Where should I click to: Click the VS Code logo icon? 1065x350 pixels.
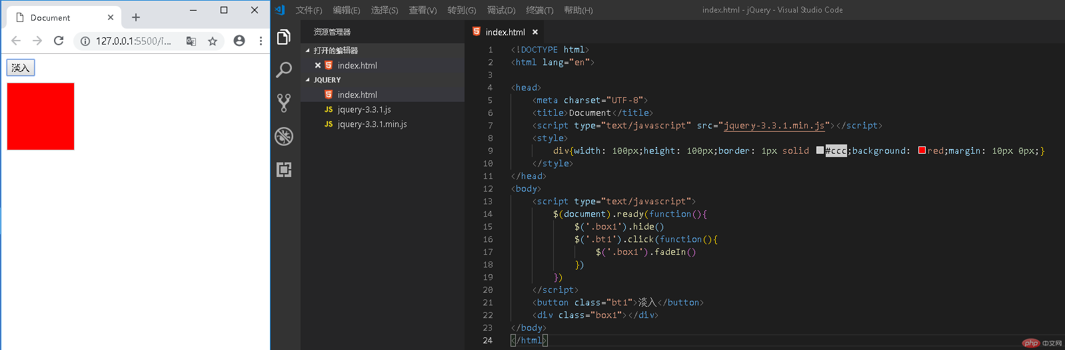pyautogui.click(x=280, y=10)
